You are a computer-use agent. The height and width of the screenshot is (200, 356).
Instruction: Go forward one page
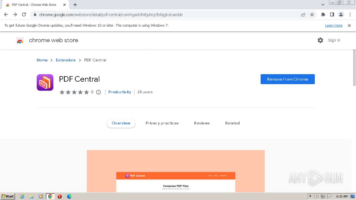point(15,15)
